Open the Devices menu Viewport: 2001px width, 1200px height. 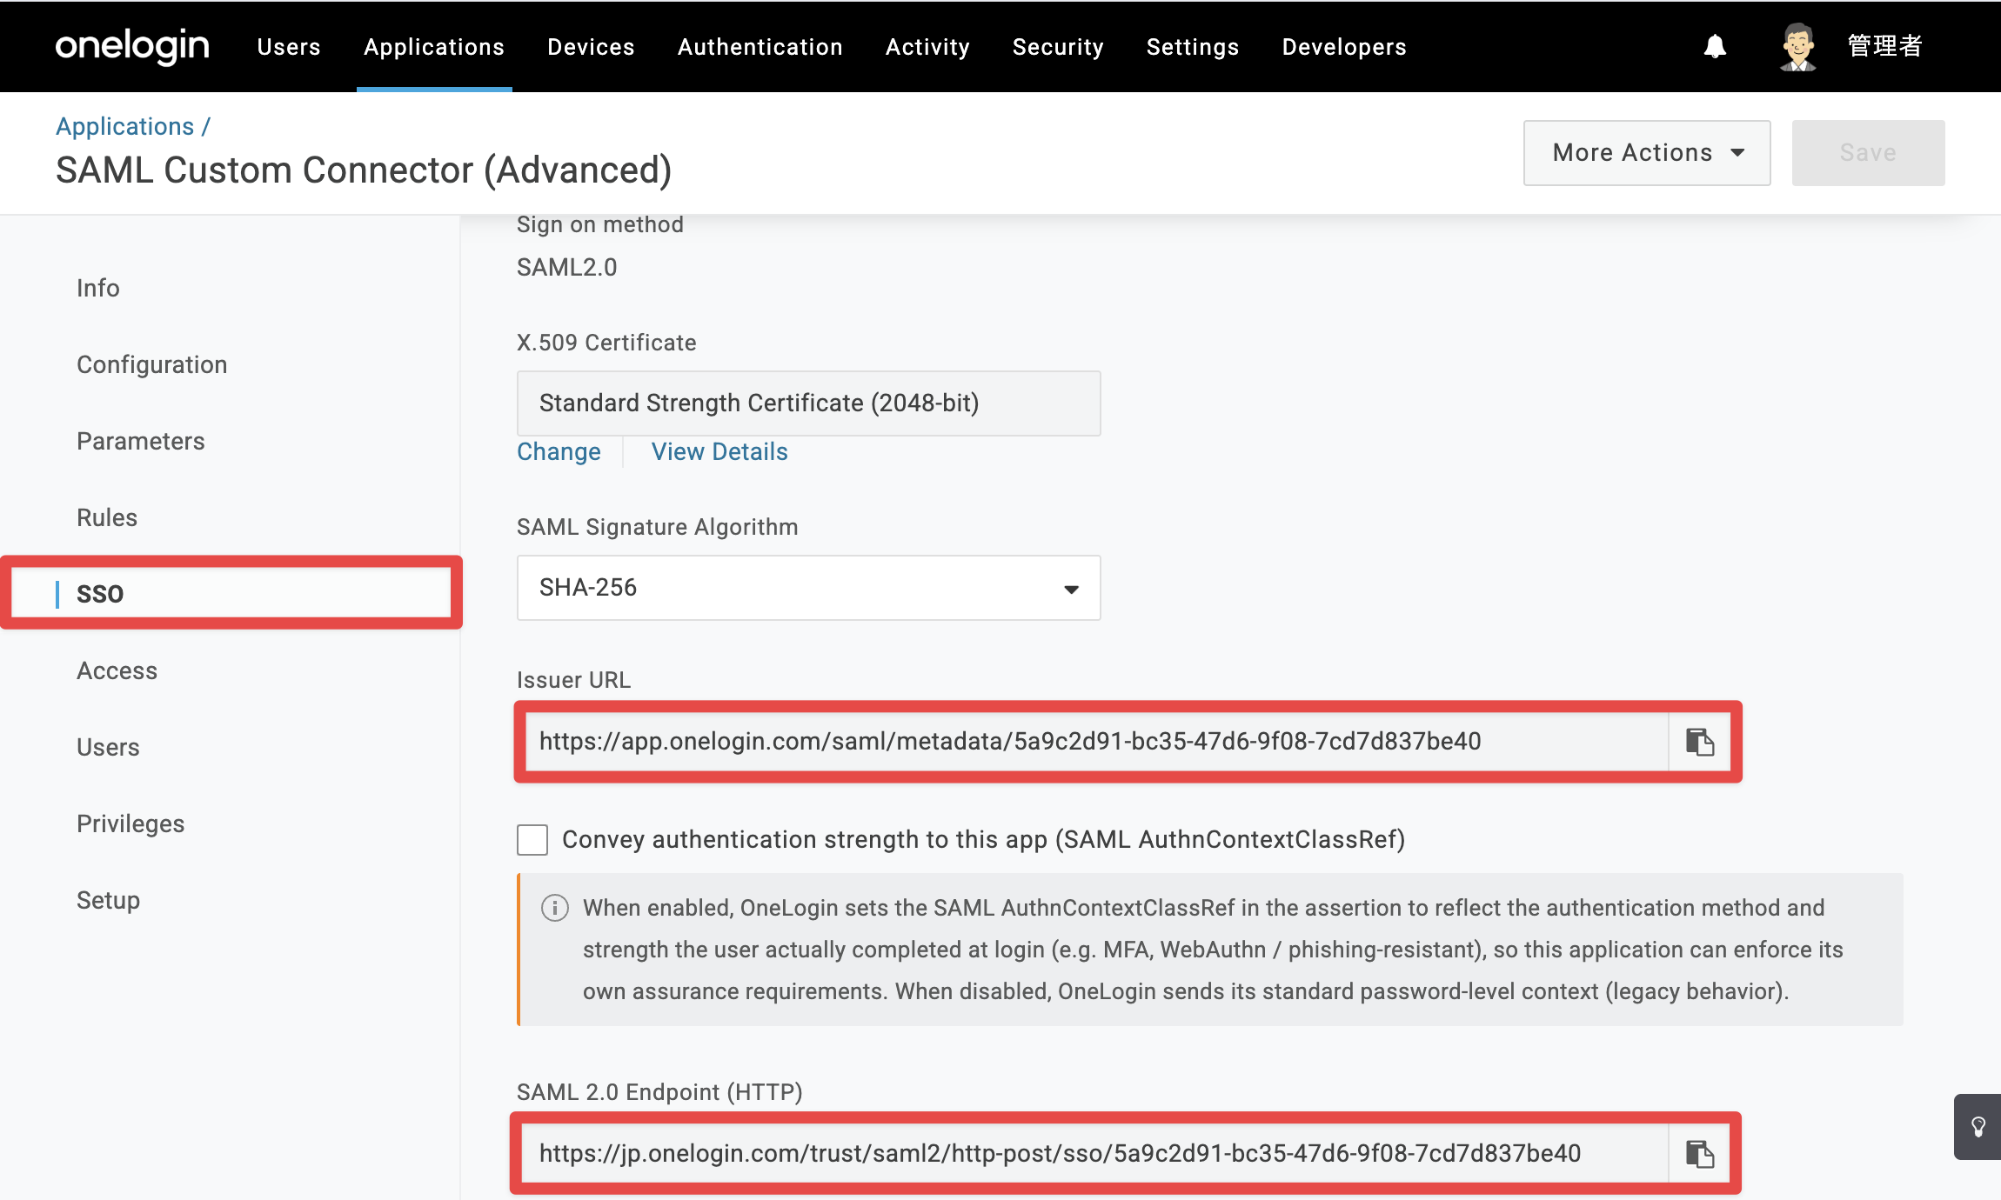coord(591,47)
